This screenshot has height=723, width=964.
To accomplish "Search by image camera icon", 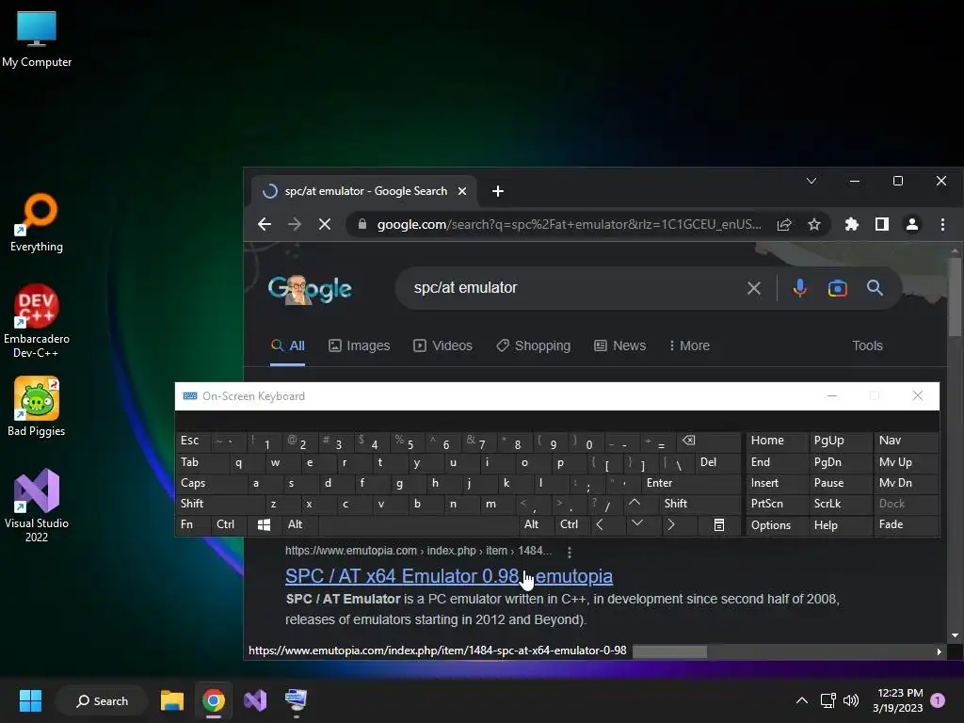I will tap(837, 288).
